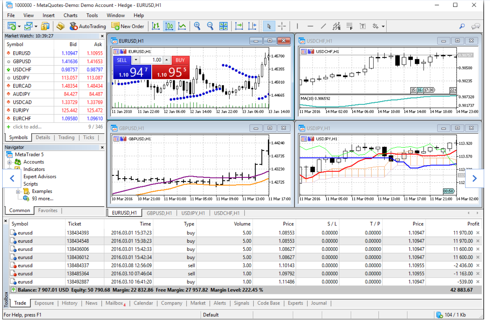This screenshot has width=490, height=323.
Task: Click '93 more...' in Navigator
Action: pos(42,199)
